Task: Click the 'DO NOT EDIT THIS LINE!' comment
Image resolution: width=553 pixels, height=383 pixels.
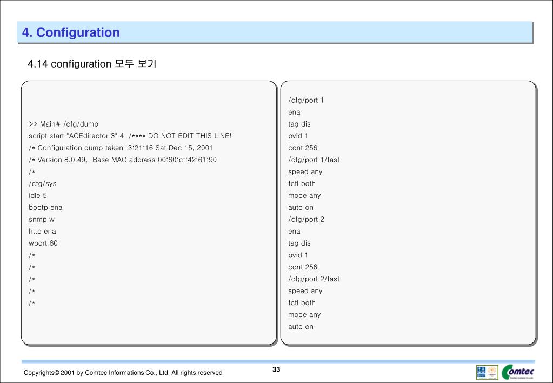Action: click(190, 136)
